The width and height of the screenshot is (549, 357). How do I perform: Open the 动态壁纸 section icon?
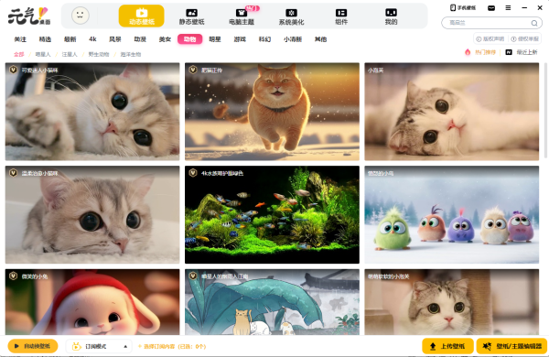142,13
